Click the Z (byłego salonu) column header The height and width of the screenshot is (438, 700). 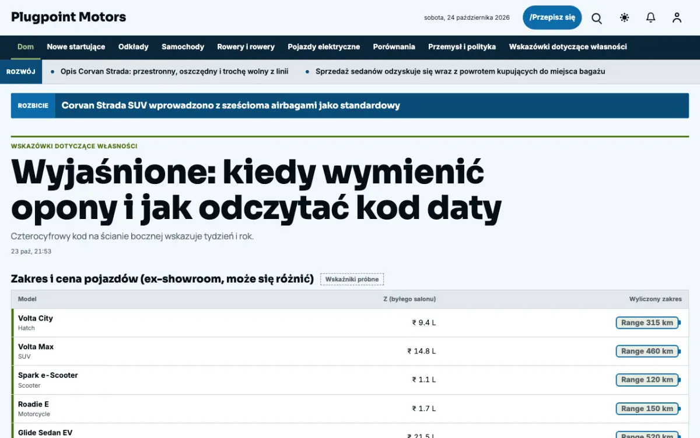tap(409, 299)
